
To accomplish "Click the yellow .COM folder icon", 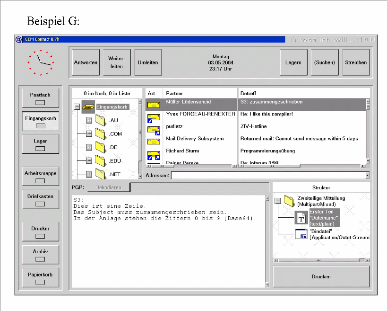I will [100, 134].
